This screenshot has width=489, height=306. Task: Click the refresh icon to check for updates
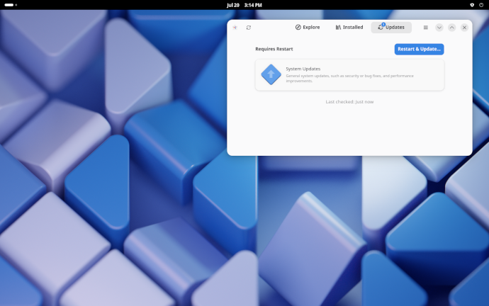click(249, 28)
